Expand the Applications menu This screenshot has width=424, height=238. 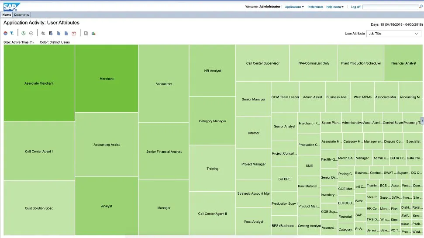[294, 7]
